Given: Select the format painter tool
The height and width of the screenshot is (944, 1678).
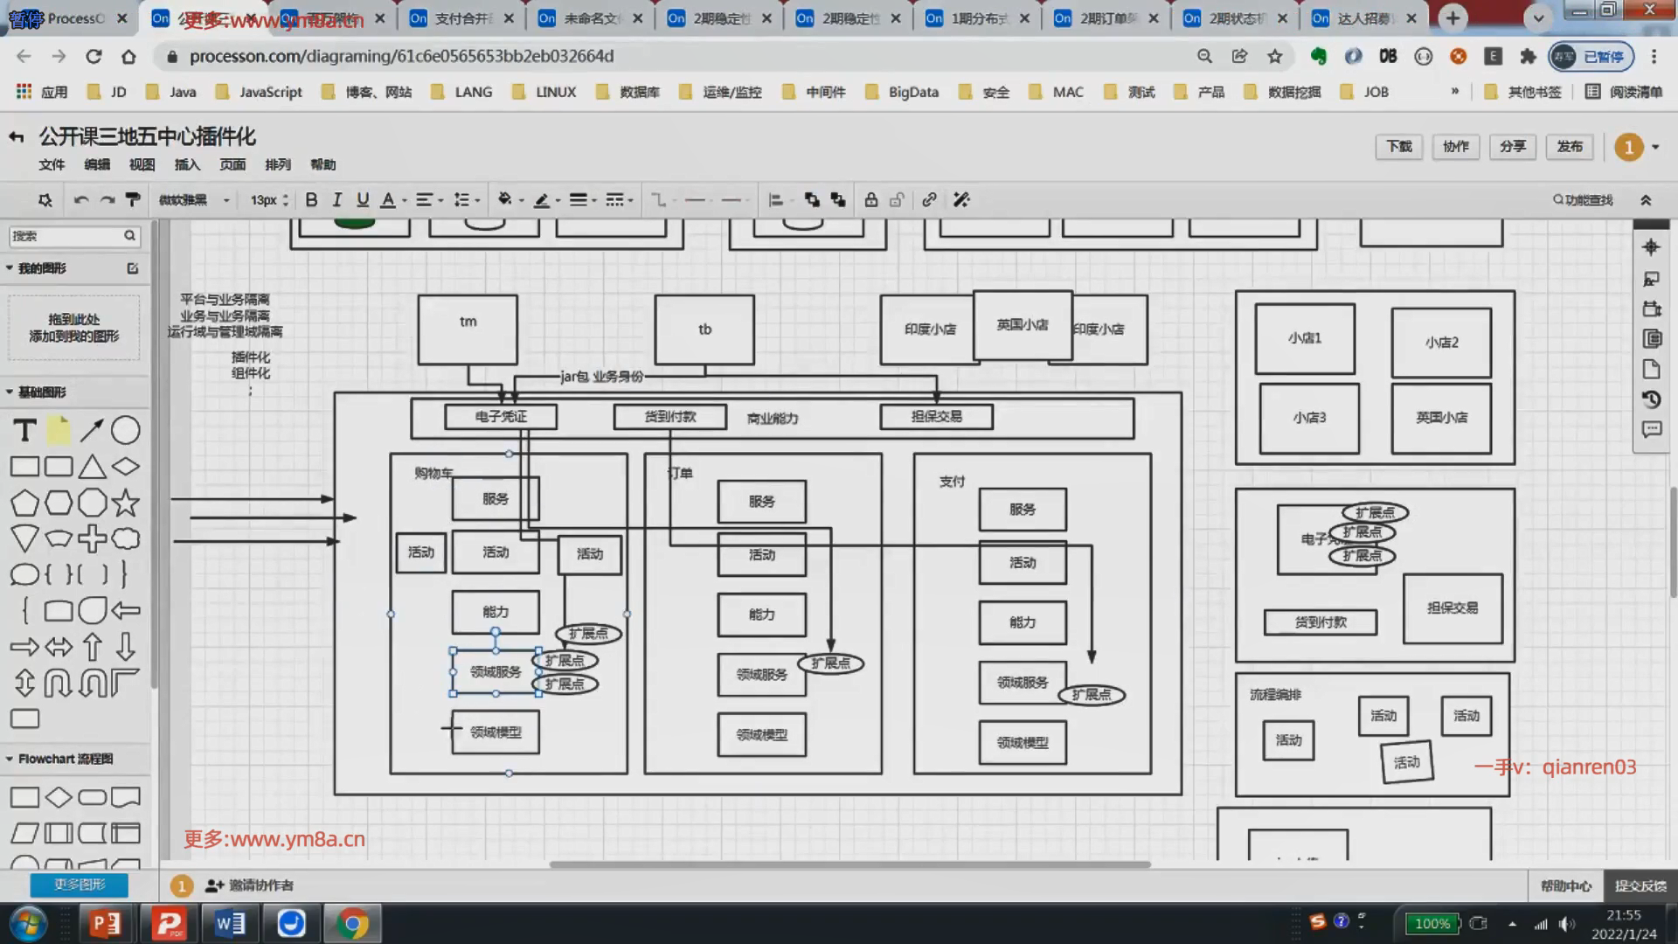Looking at the screenshot, I should 133,200.
